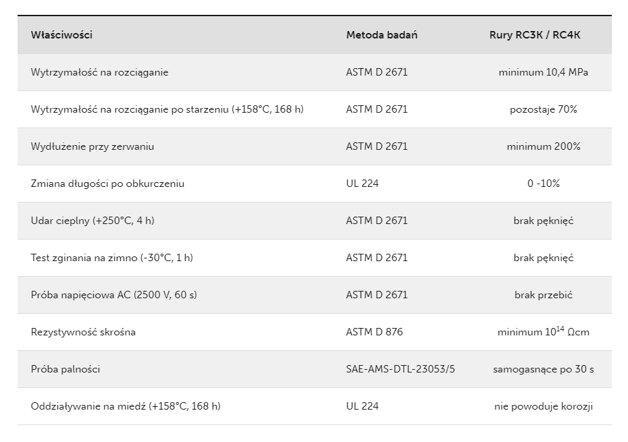Select the pozostaje 70% cell
Viewport: 628px width, 442px height.
coord(543,109)
